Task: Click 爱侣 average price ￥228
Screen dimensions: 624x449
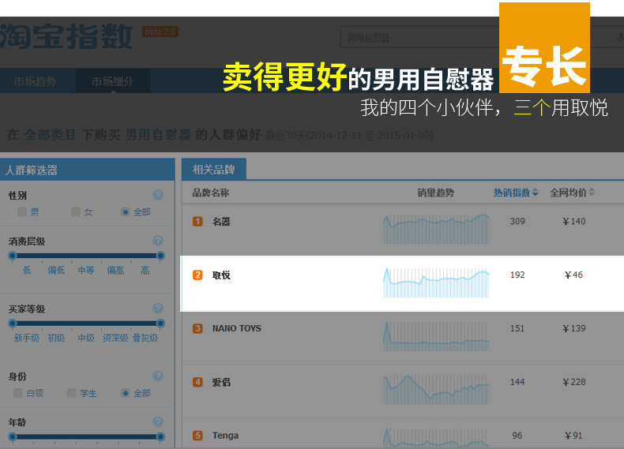Action: pyautogui.click(x=573, y=382)
